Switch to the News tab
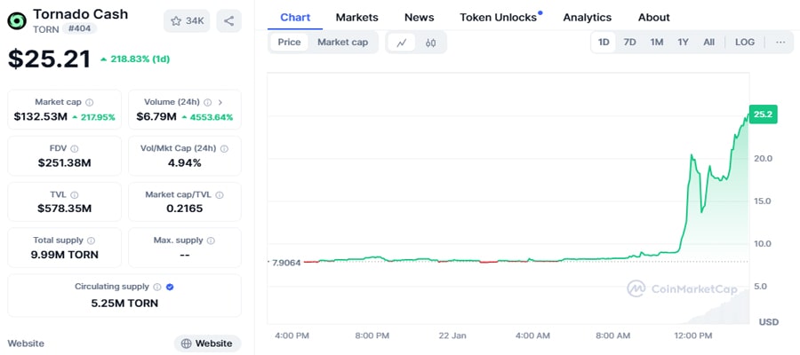 [x=420, y=18]
